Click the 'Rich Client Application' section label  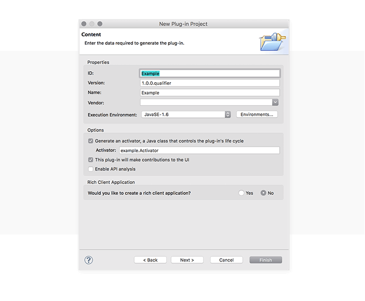coord(111,182)
